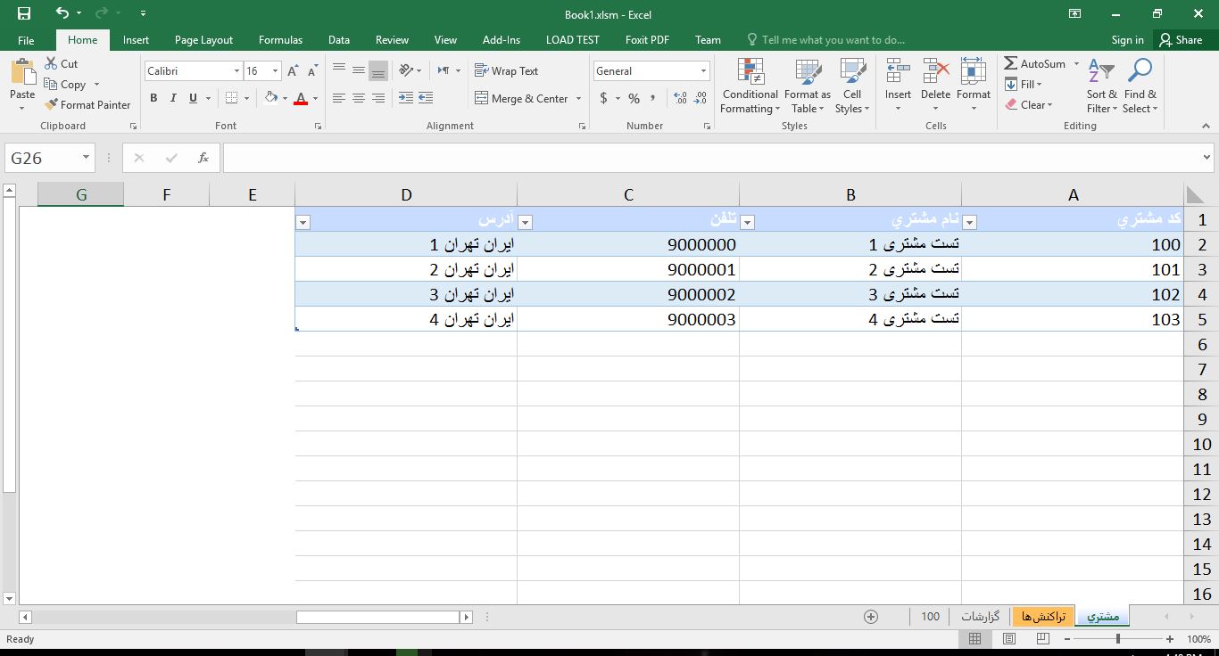The height and width of the screenshot is (656, 1219).
Task: Select the گزارشات sheet tab
Action: coord(980,616)
